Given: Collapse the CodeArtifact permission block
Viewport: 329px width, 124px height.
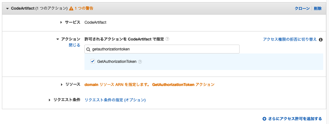Looking at the screenshot, I should click(x=7, y=9).
